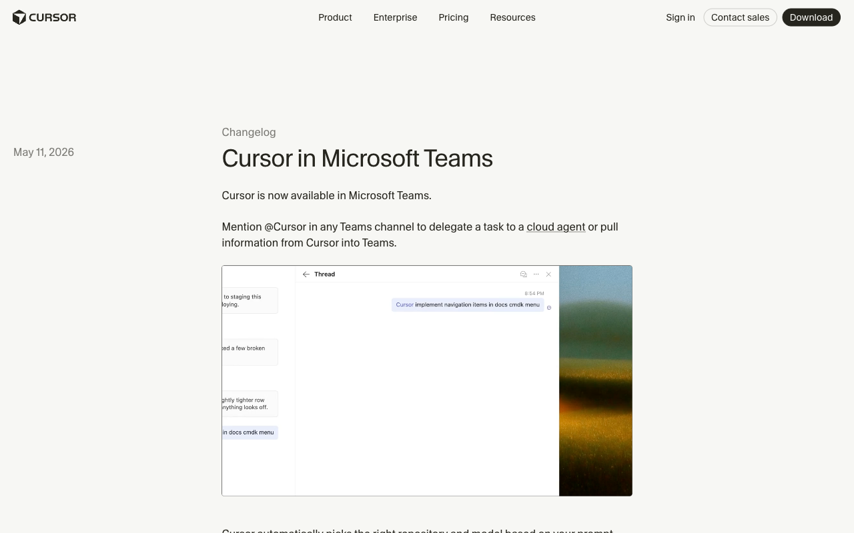Click the 'to staging this' message card
854x533 pixels.
(x=250, y=300)
